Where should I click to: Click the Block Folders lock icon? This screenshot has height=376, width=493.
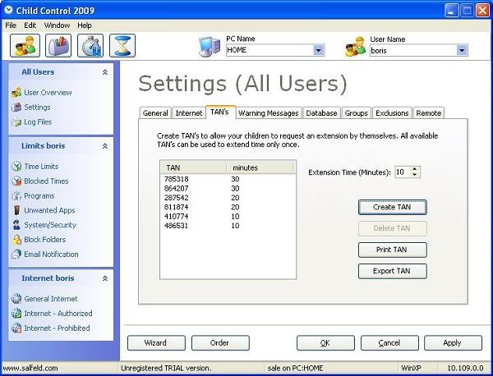point(16,240)
